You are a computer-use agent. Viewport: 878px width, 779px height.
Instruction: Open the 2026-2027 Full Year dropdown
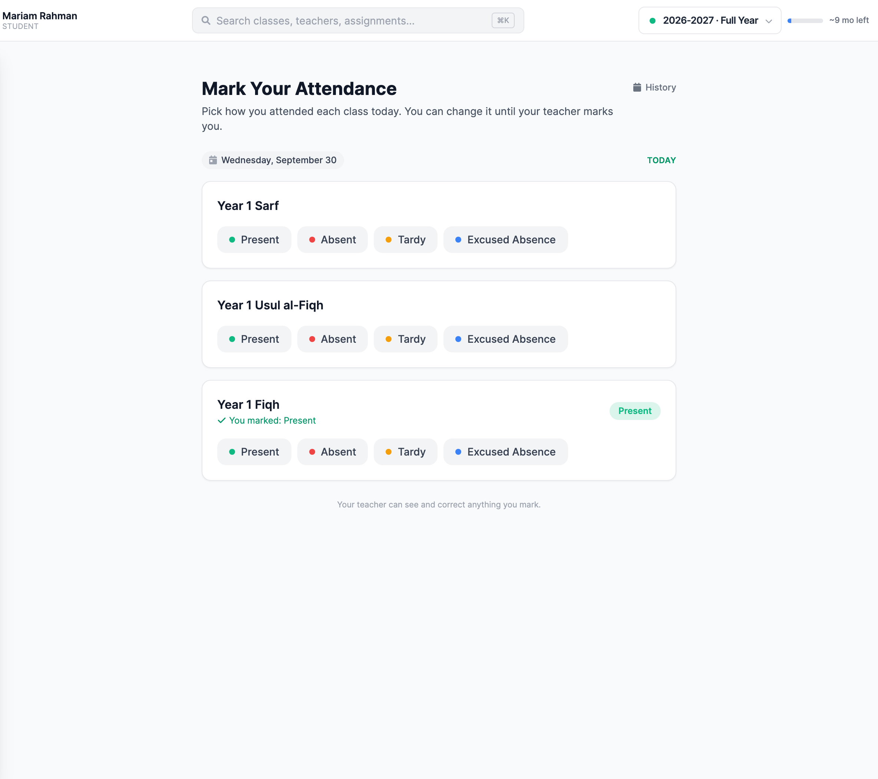(x=710, y=21)
